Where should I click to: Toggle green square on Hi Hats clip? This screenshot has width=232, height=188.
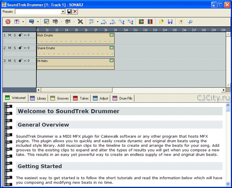111,60
